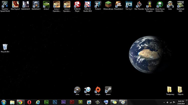Launch War Thunder from the desktop

click(139, 4)
